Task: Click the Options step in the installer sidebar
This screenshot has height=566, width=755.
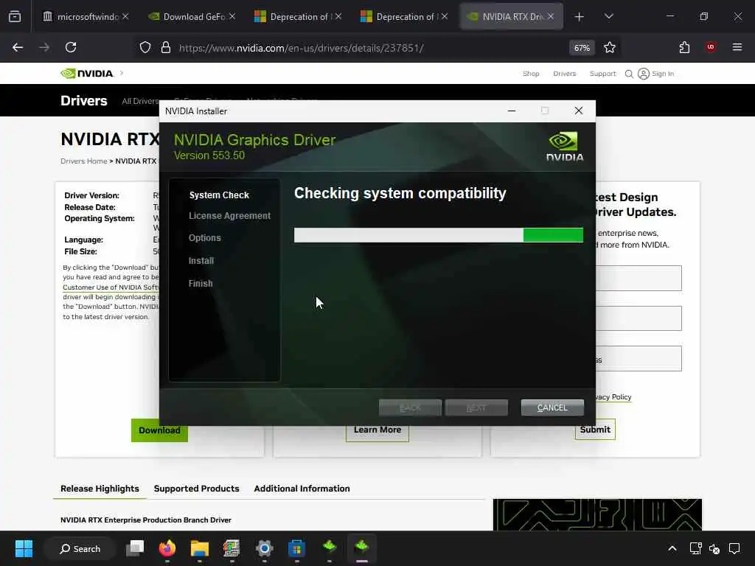Action: [205, 238]
